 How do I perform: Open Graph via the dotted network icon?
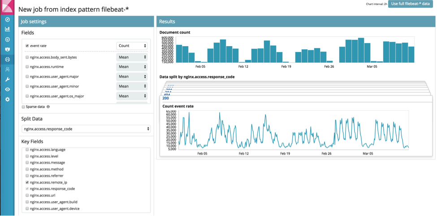click(x=8, y=69)
